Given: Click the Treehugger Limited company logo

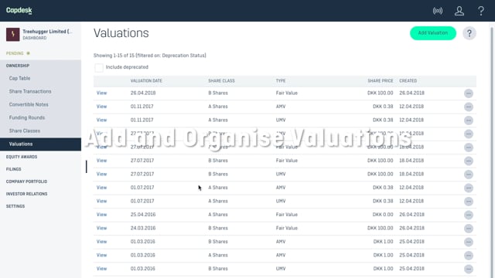Looking at the screenshot, I should (12, 34).
